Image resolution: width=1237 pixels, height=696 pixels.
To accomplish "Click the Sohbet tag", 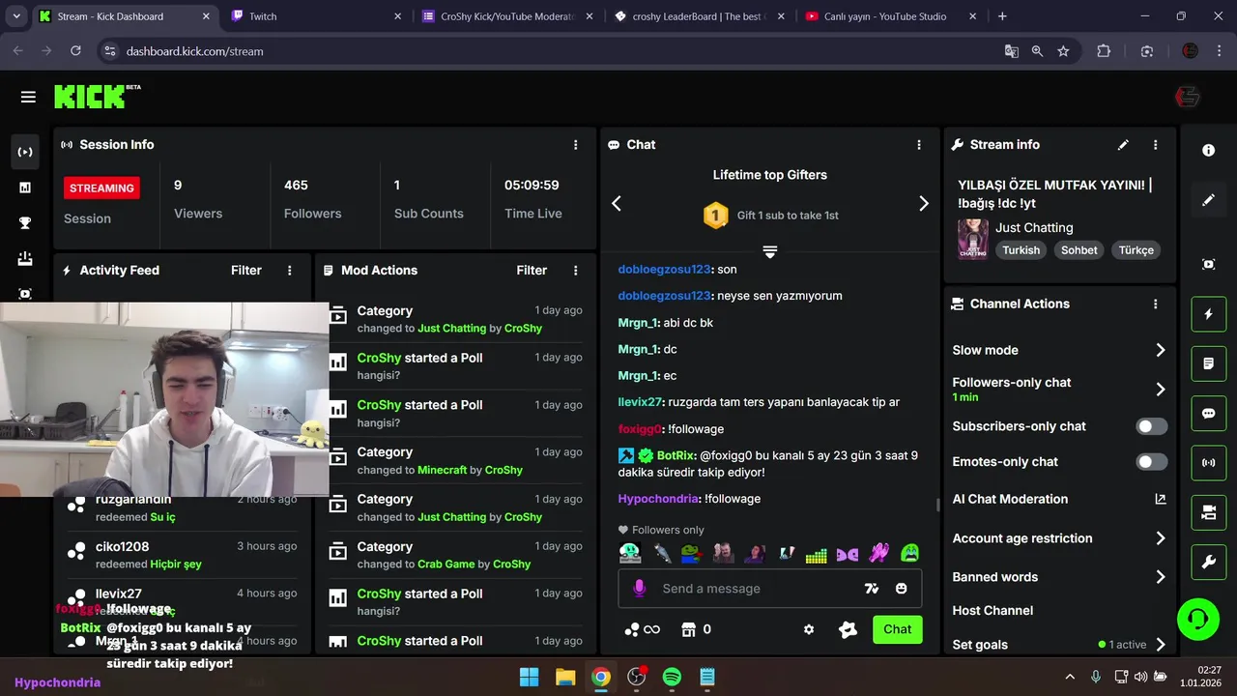I will 1079,250.
